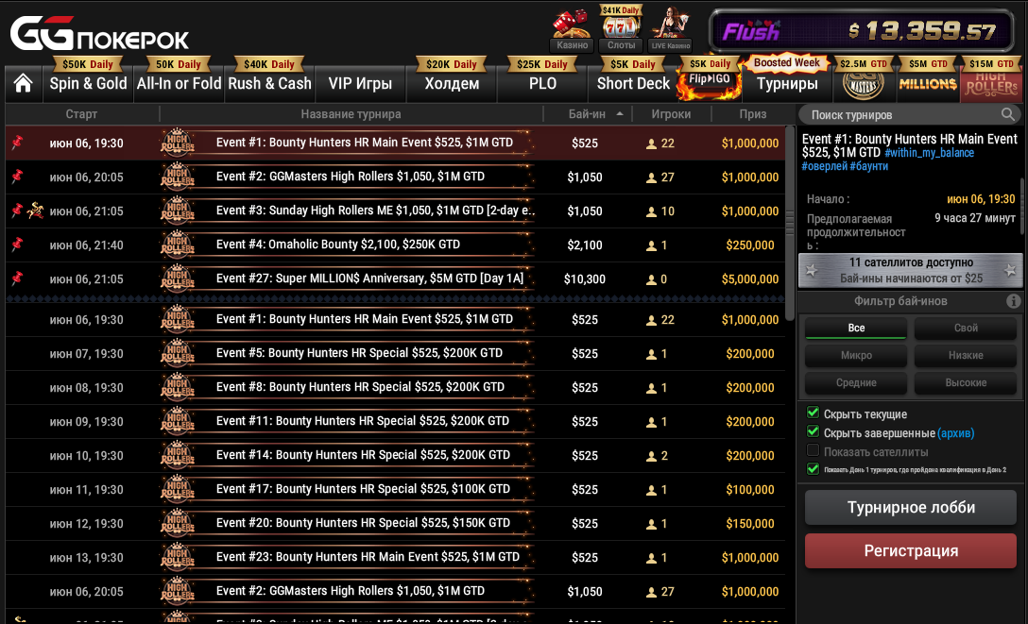Open the Flip&GO flaming icon
This screenshot has width=1028, height=624.
711,84
